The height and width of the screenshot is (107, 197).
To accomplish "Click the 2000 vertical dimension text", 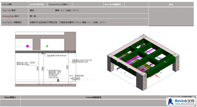I will pyautogui.click(x=43, y=69).
